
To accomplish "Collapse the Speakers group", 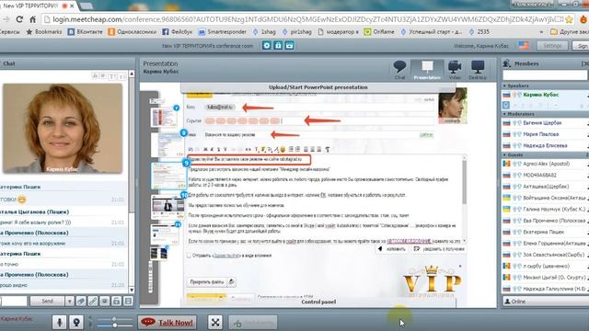I will pos(504,86).
